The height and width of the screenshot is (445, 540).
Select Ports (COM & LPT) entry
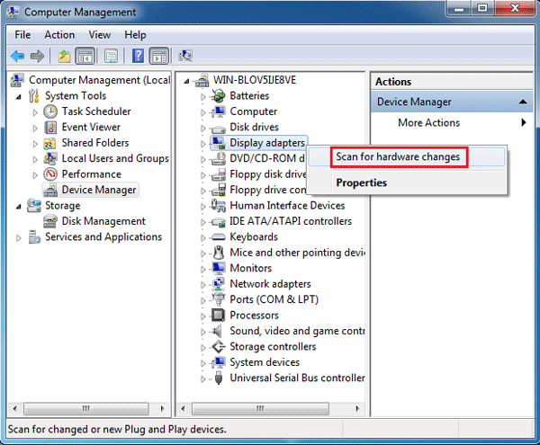coord(274,299)
